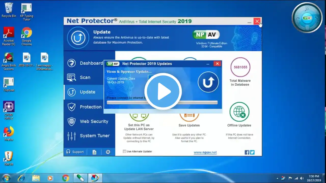Click the Support button
This screenshot has width=326, height=183.
75,152
